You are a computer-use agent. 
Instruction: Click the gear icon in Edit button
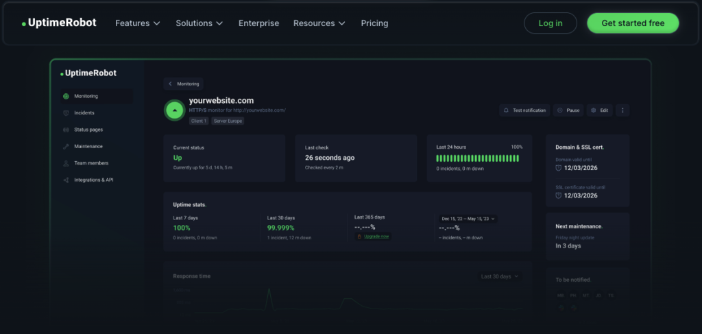(x=594, y=110)
